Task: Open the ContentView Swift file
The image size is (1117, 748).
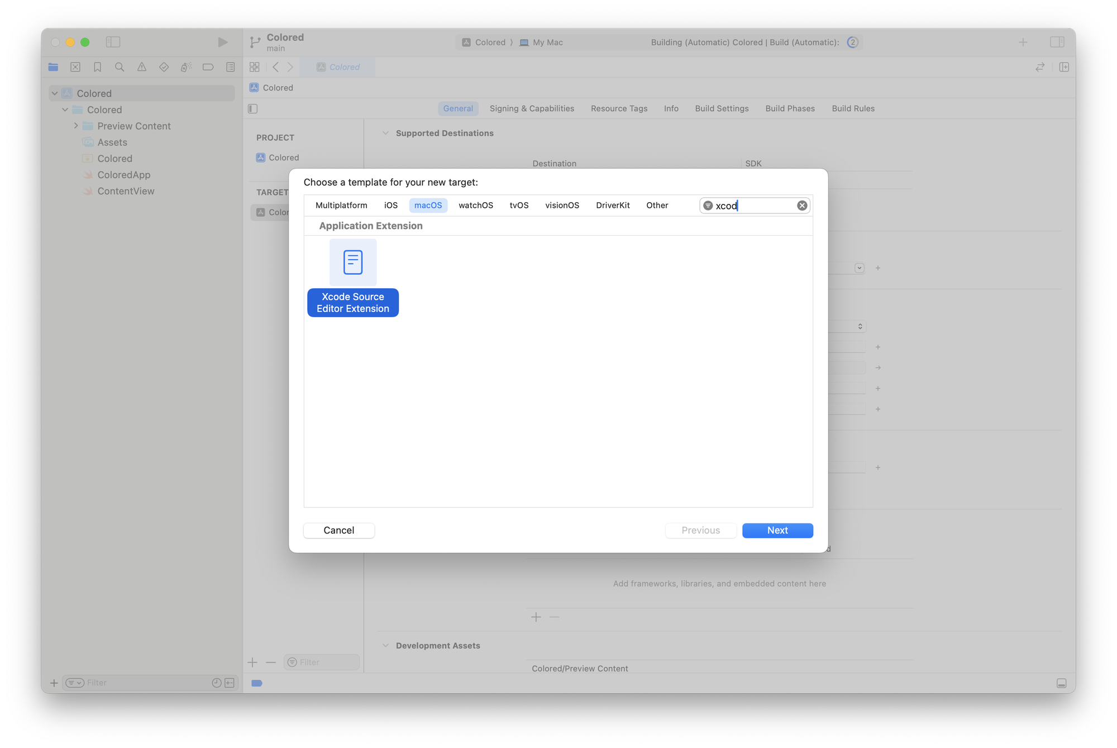Action: tap(126, 191)
